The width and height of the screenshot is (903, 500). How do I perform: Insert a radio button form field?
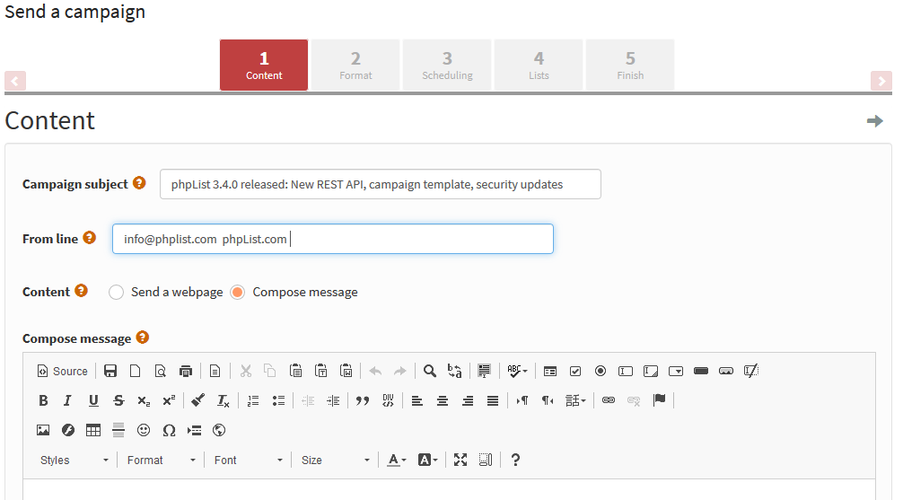(x=601, y=371)
